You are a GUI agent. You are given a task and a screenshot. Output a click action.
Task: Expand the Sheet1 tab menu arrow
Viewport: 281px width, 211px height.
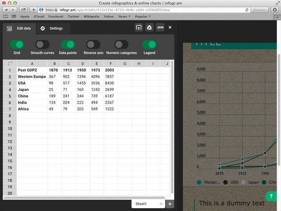pos(161,204)
